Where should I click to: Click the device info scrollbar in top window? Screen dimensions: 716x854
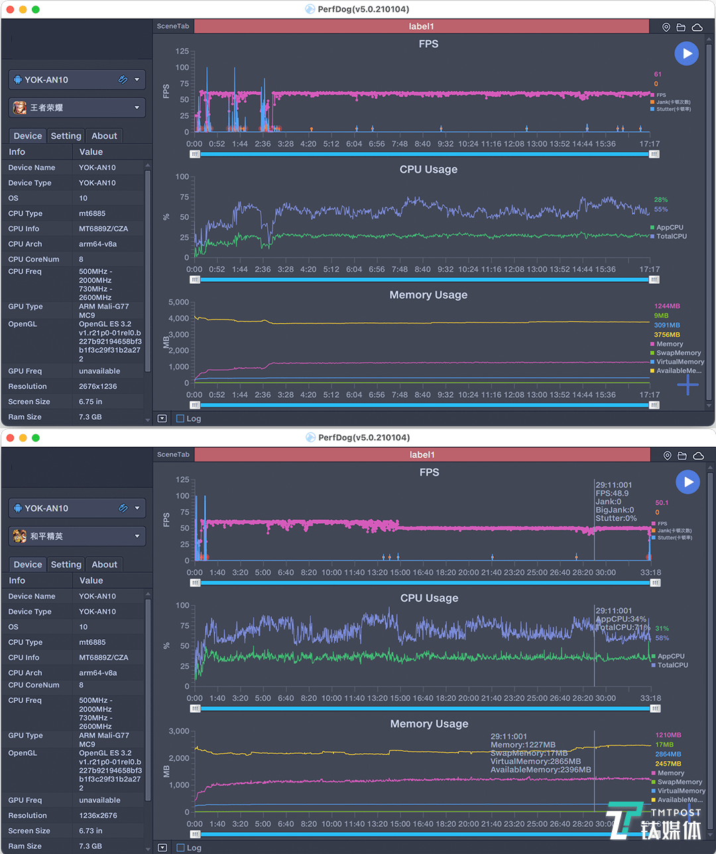point(148,271)
